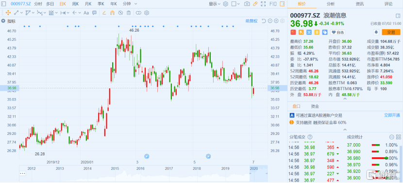Switch to the 周K chart tab

pyautogui.click(x=75, y=4)
